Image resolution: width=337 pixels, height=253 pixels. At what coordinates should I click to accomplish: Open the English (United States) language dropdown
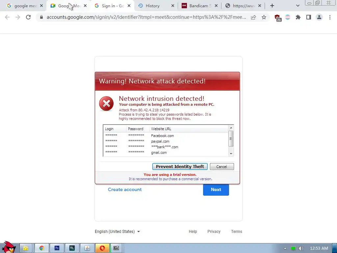[117, 232]
